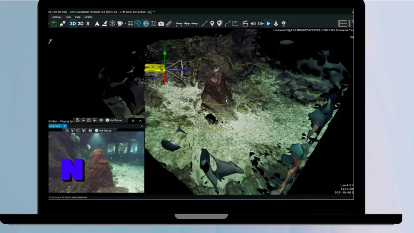Toggle the grid display icon
This screenshot has width=414, height=233.
pos(131,24)
